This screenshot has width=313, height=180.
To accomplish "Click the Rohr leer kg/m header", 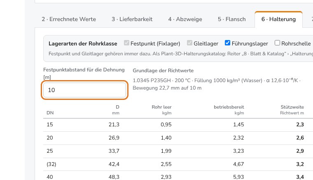I will 161,110.
